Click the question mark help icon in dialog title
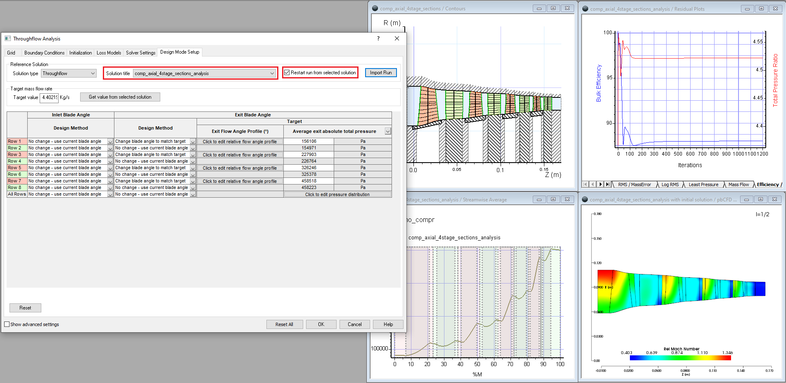The height and width of the screenshot is (383, 786). [378, 38]
